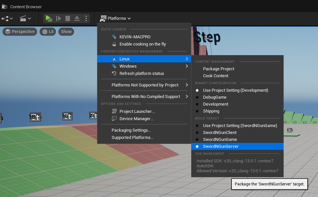Toggle Enable cooking on the fly
The image size is (318, 197).
[144, 44]
